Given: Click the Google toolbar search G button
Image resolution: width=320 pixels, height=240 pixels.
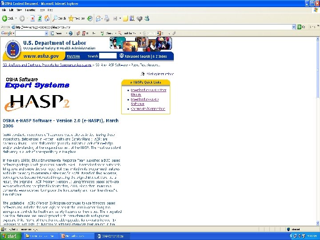Looking at the screenshot, I should (52, 33).
